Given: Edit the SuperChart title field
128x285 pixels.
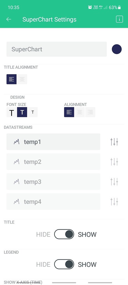Looking at the screenshot, I should point(56,49).
